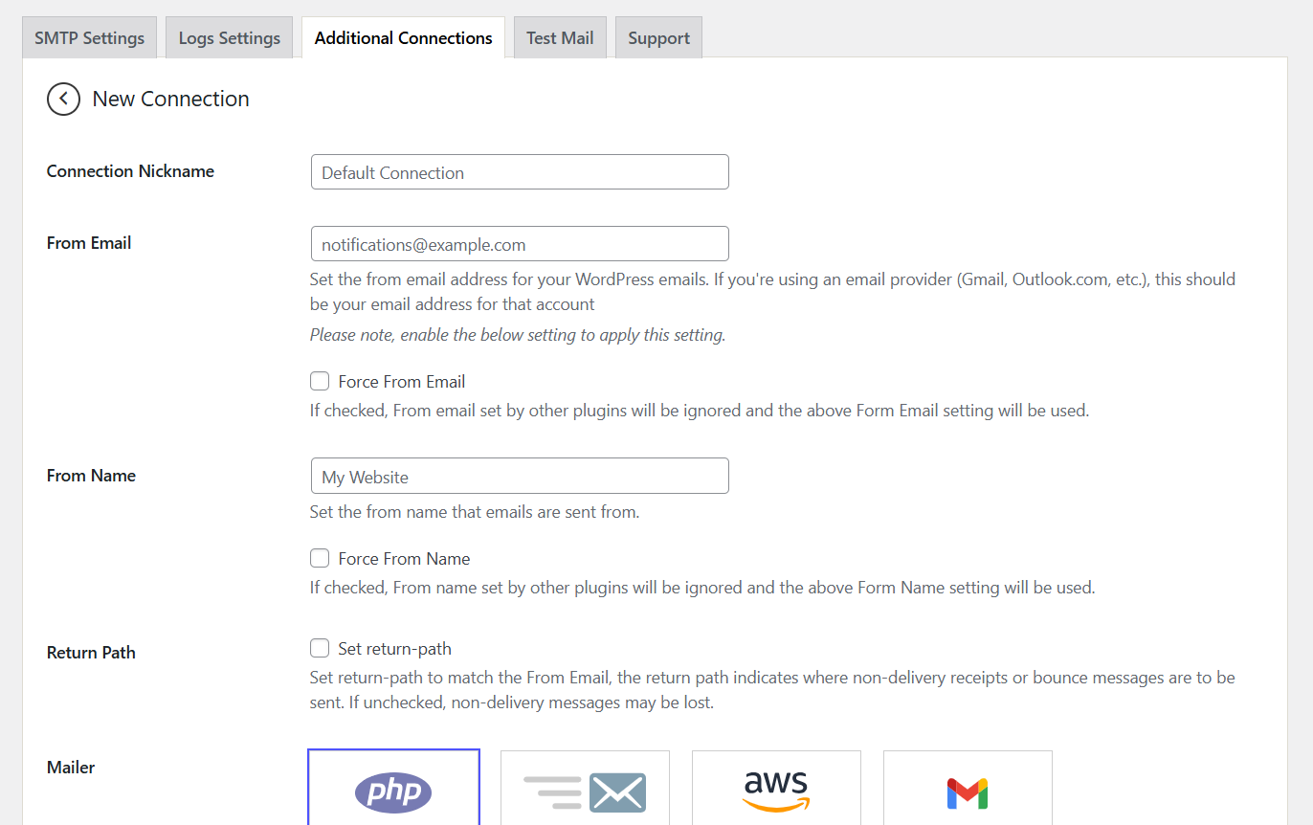Click the From Name text box

coord(520,477)
